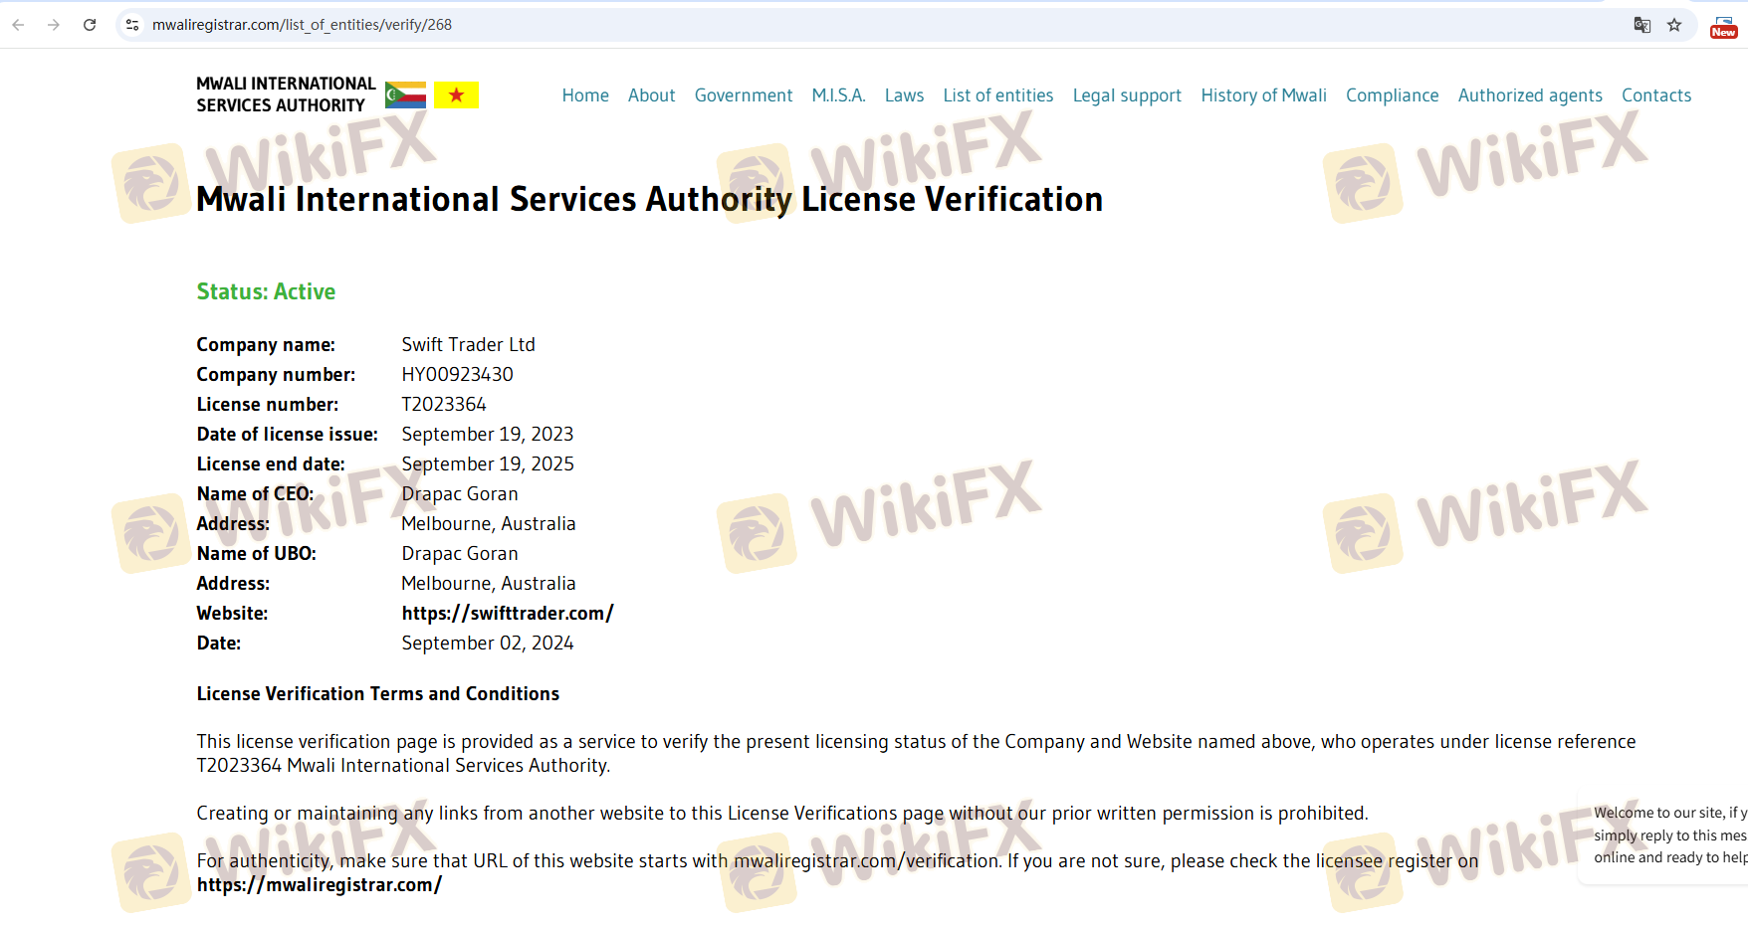Click the translate page icon
This screenshot has width=1748, height=925.
point(1642,25)
